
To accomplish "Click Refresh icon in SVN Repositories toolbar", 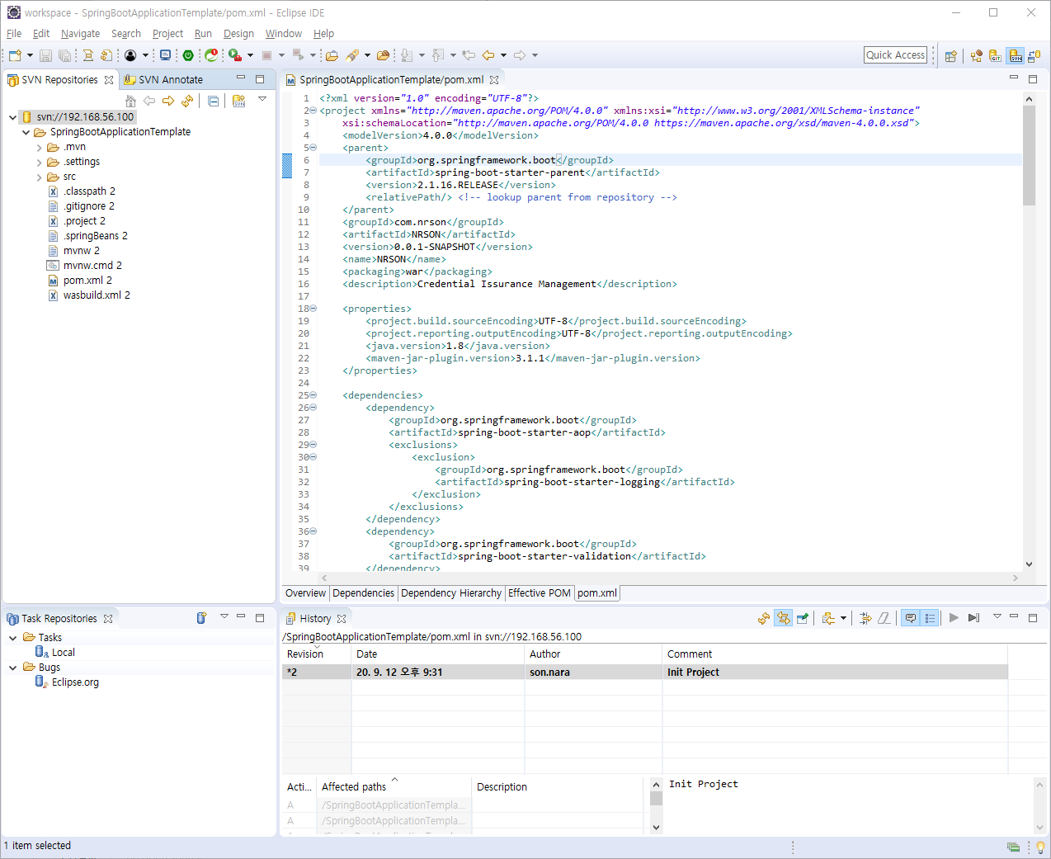I will tap(188, 101).
